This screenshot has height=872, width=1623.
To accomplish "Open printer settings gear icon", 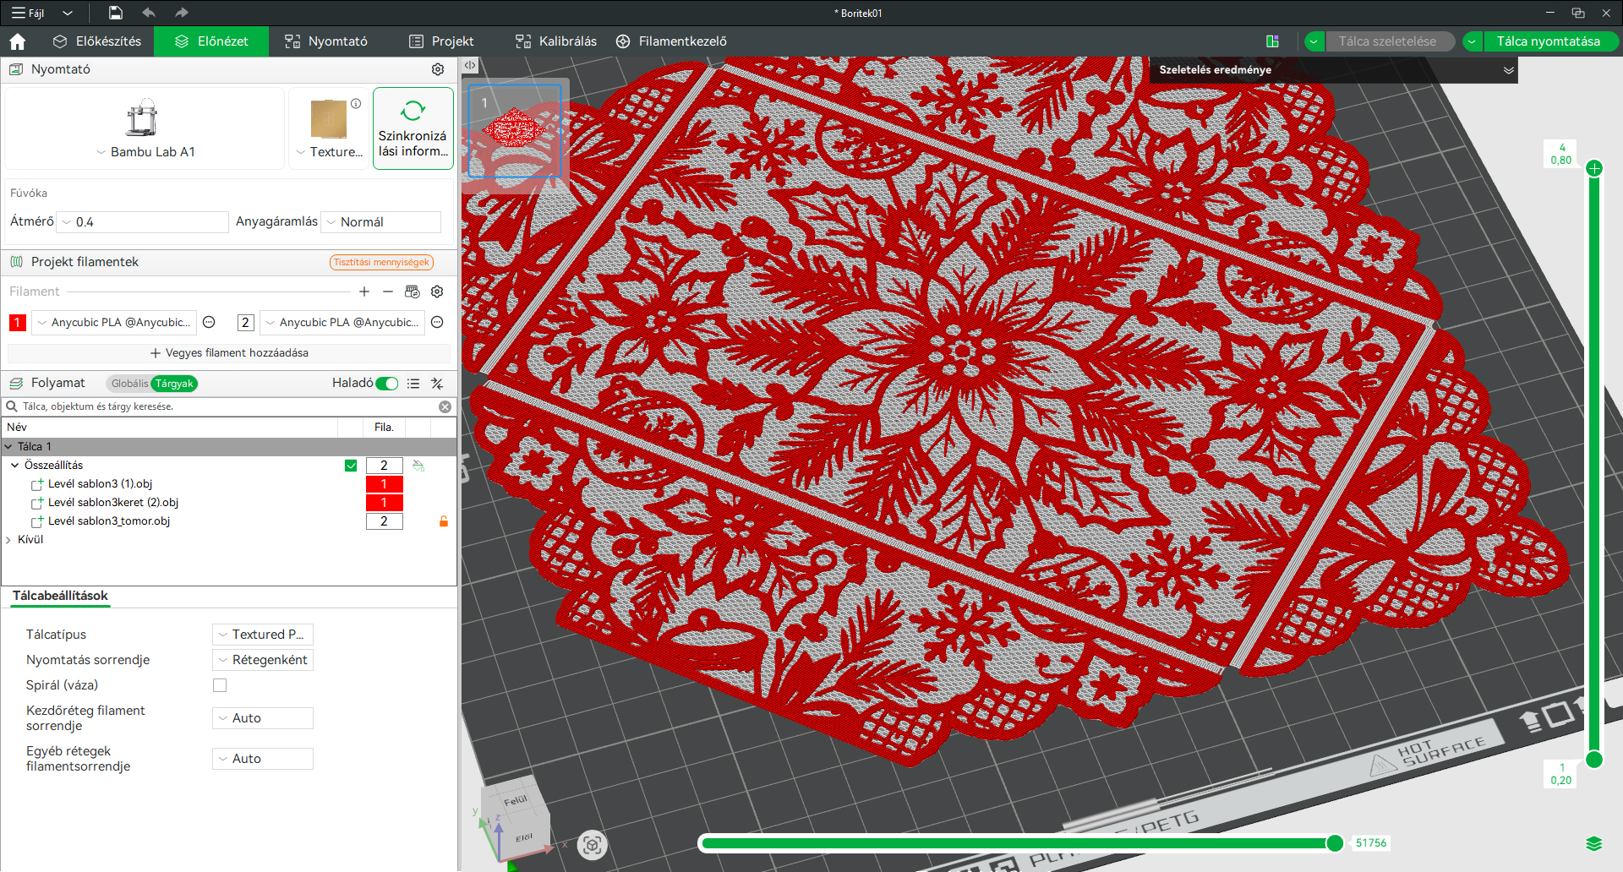I will (x=438, y=69).
